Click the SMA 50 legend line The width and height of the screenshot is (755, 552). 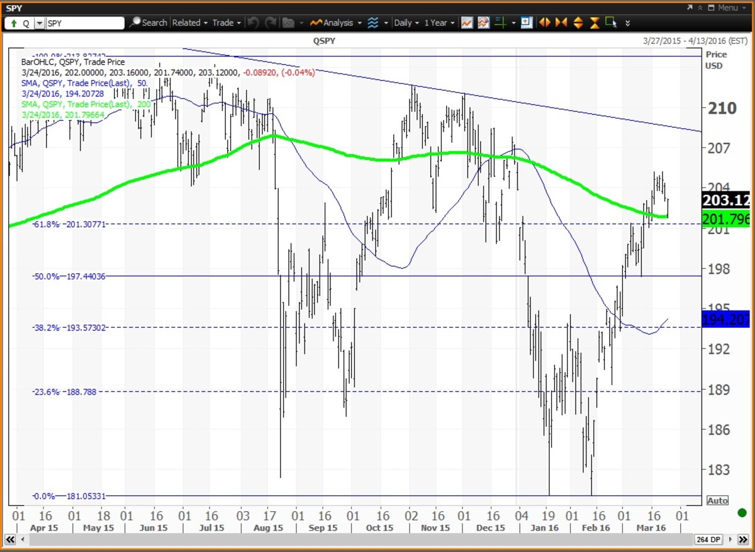[x=86, y=82]
